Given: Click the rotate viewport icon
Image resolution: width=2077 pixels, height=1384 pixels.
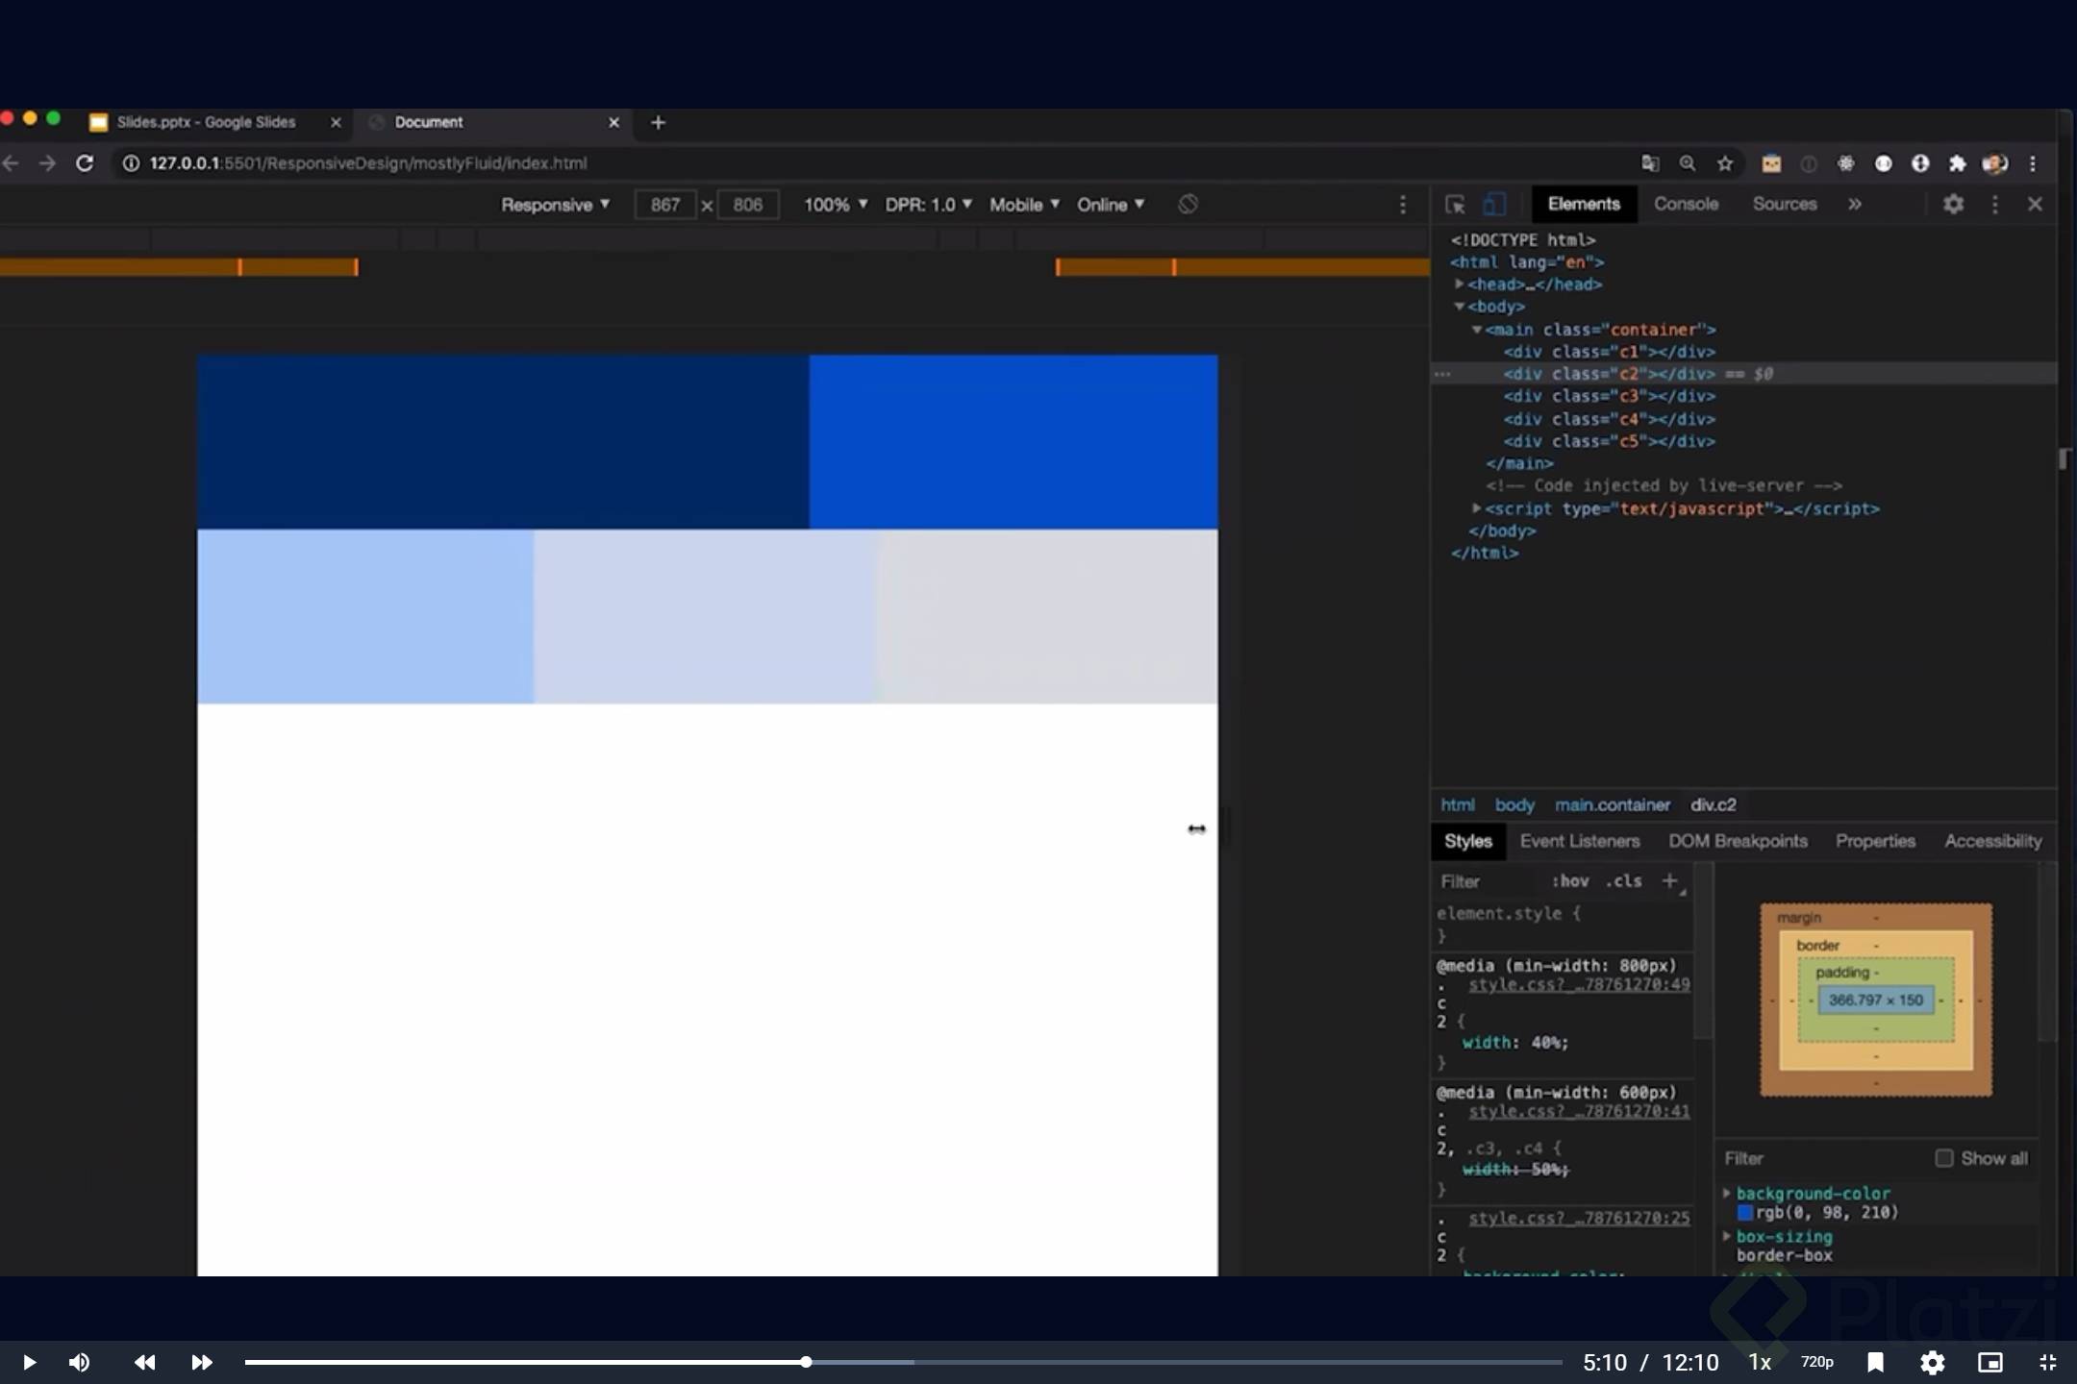Looking at the screenshot, I should pyautogui.click(x=1188, y=204).
